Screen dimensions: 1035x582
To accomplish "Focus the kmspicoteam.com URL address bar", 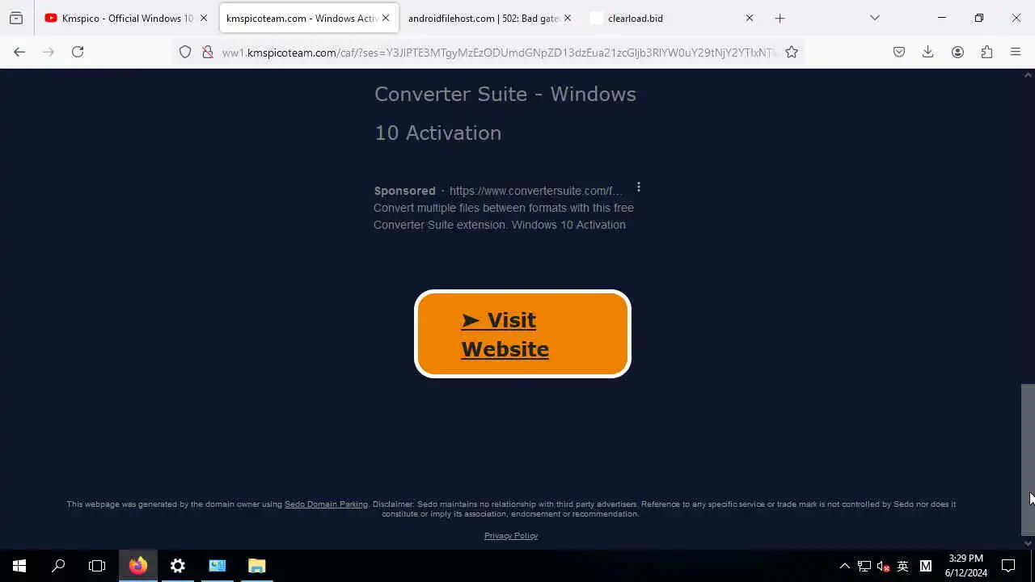I will (x=497, y=52).
